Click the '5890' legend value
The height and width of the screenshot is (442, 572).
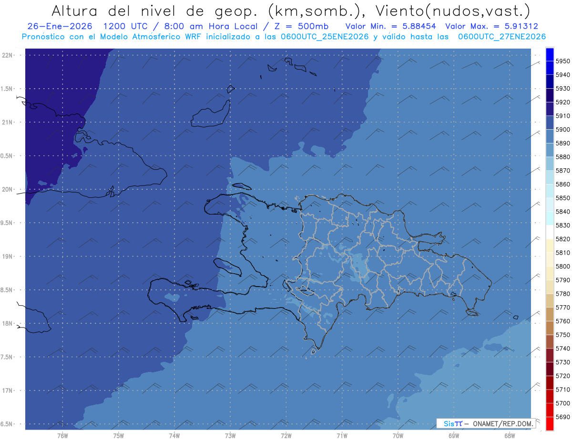(563, 143)
